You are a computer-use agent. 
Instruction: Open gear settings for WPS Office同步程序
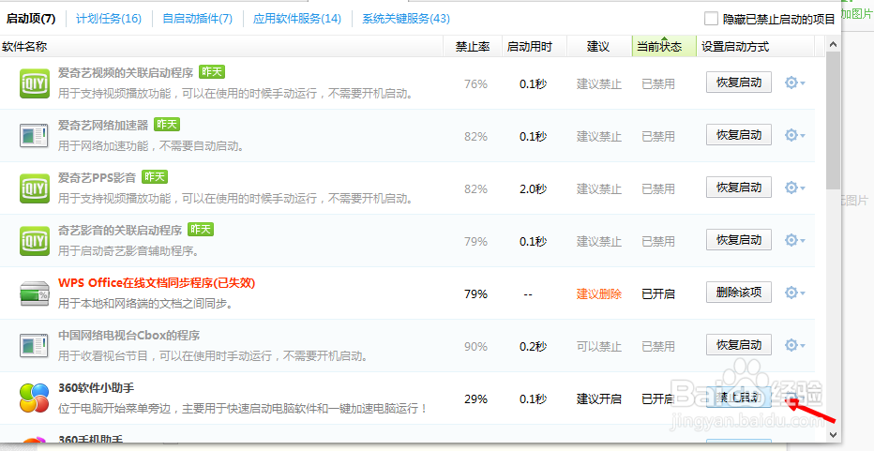[x=795, y=293]
